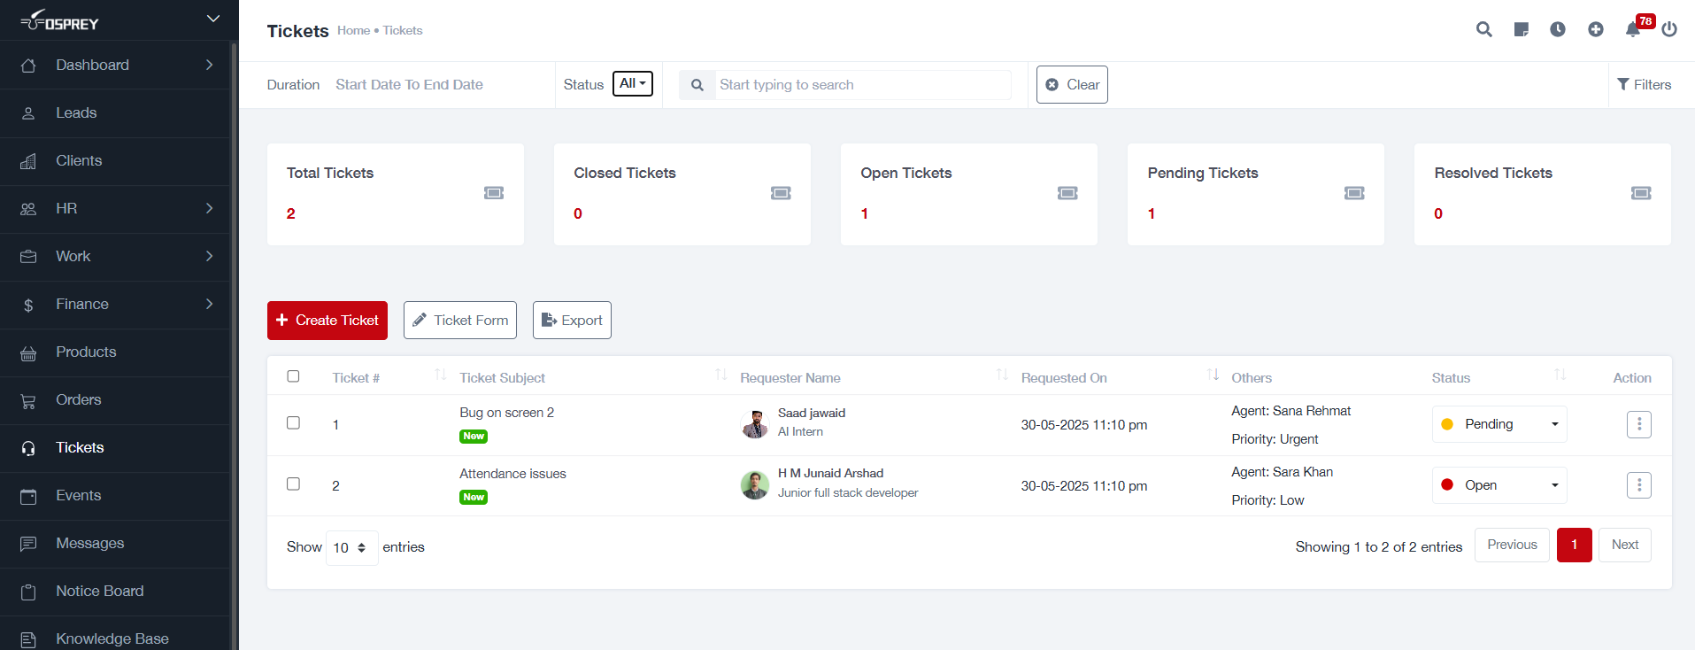Click the Create Ticket button

click(327, 321)
